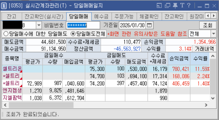Switch to the 잔고 tab
This screenshot has width=219, height=120.
[12, 16]
